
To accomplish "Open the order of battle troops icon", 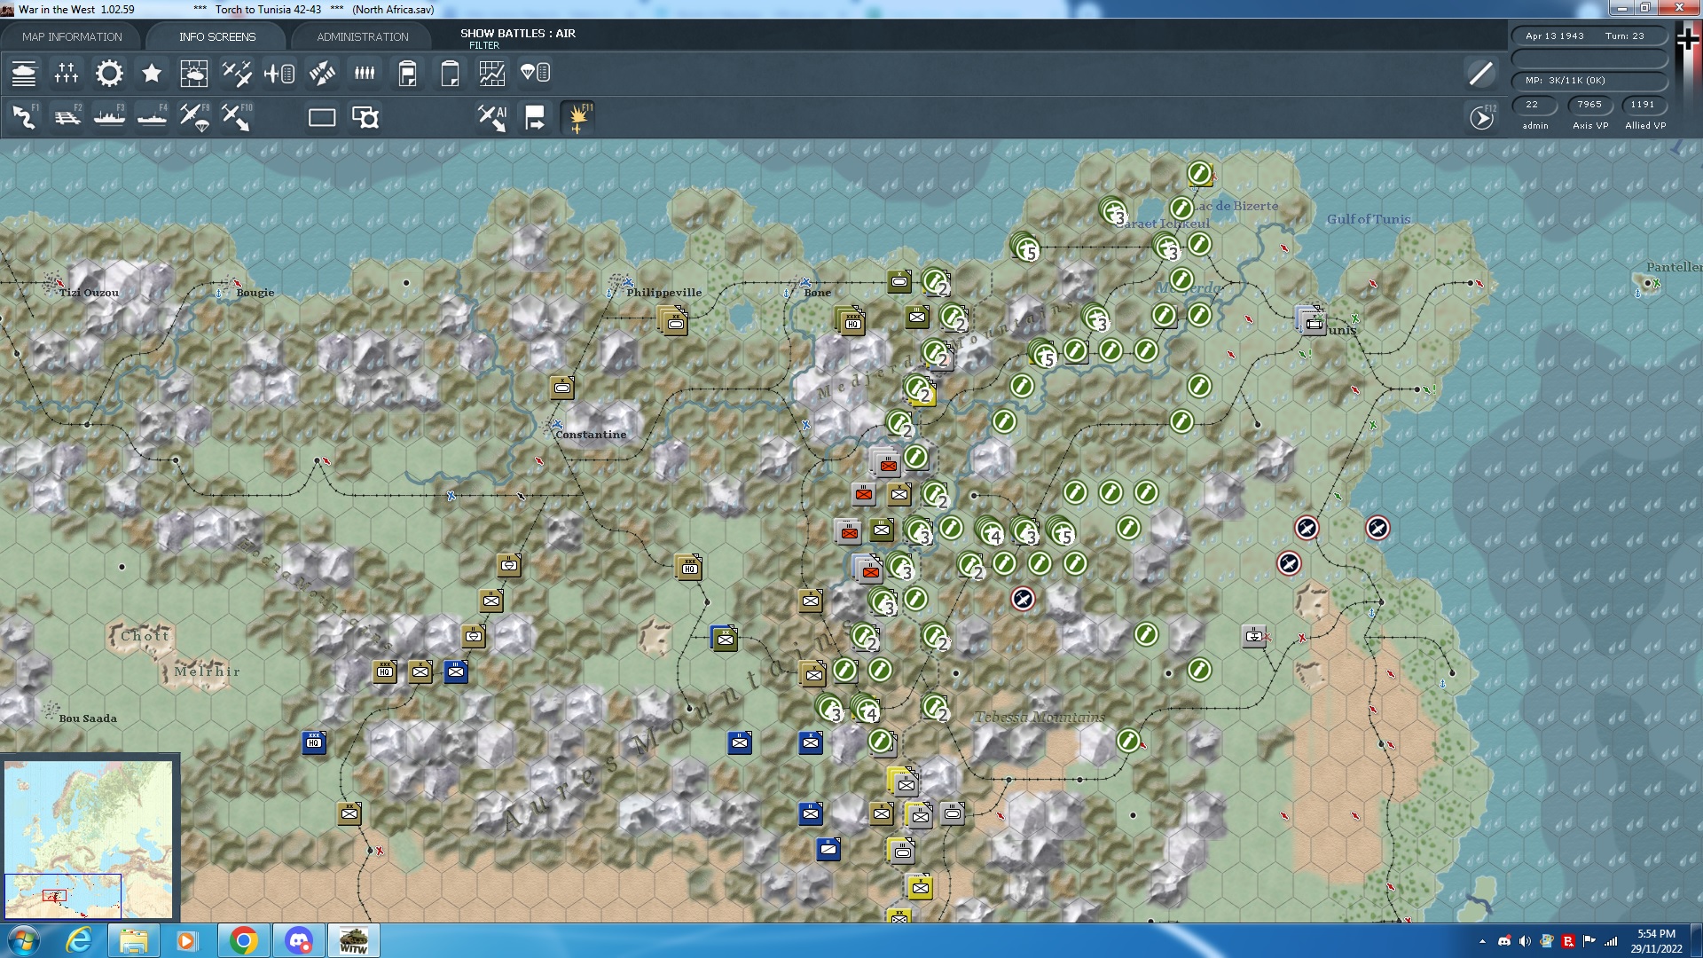I will tap(365, 74).
